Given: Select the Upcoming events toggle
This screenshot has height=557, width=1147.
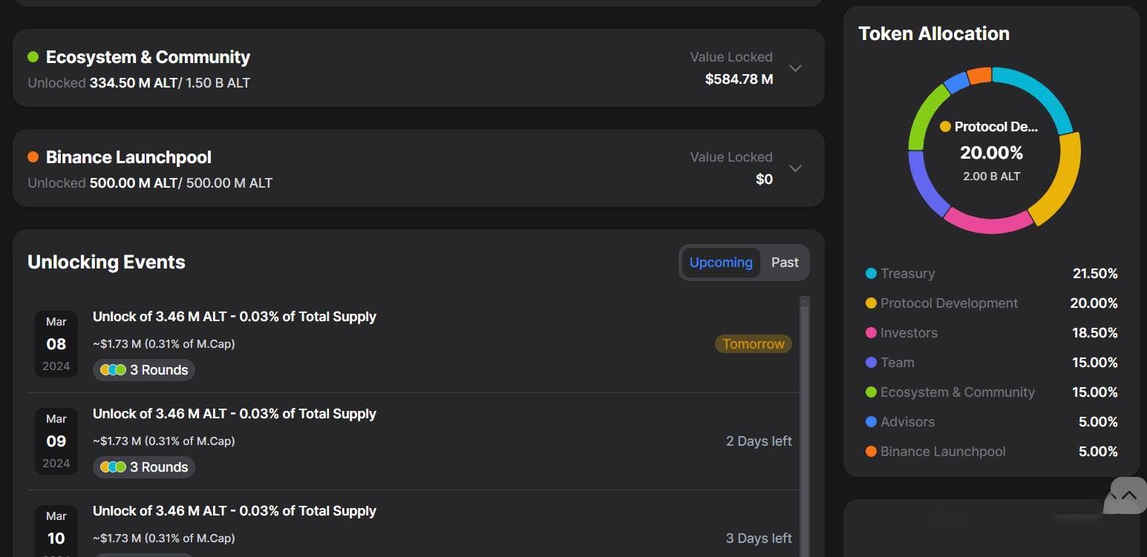Looking at the screenshot, I should (720, 263).
